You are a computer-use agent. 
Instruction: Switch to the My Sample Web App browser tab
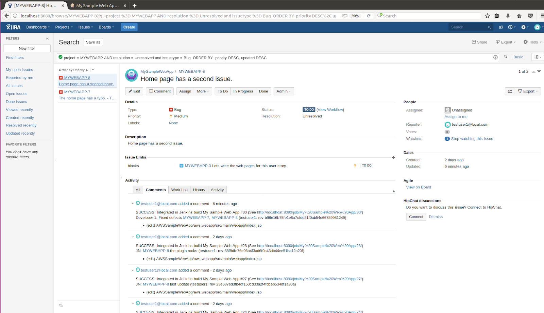97,5
